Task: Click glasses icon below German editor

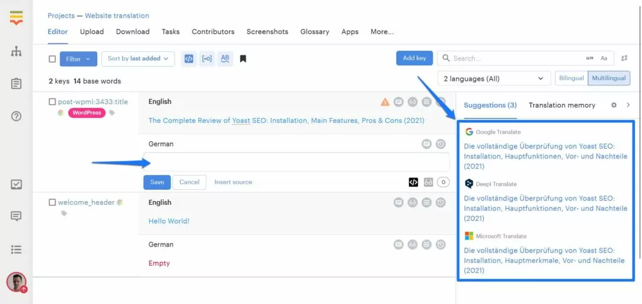Action: point(428,182)
